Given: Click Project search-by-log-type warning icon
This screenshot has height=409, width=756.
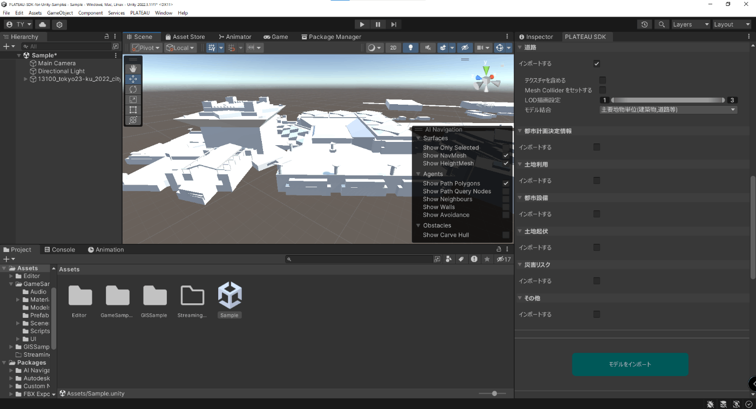Looking at the screenshot, I should pos(474,259).
